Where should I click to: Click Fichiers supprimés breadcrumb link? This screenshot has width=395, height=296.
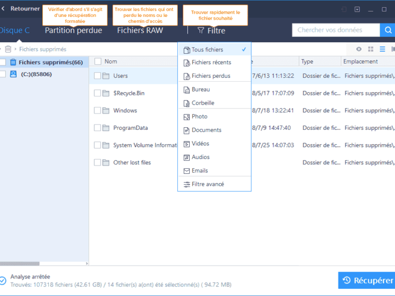43,49
